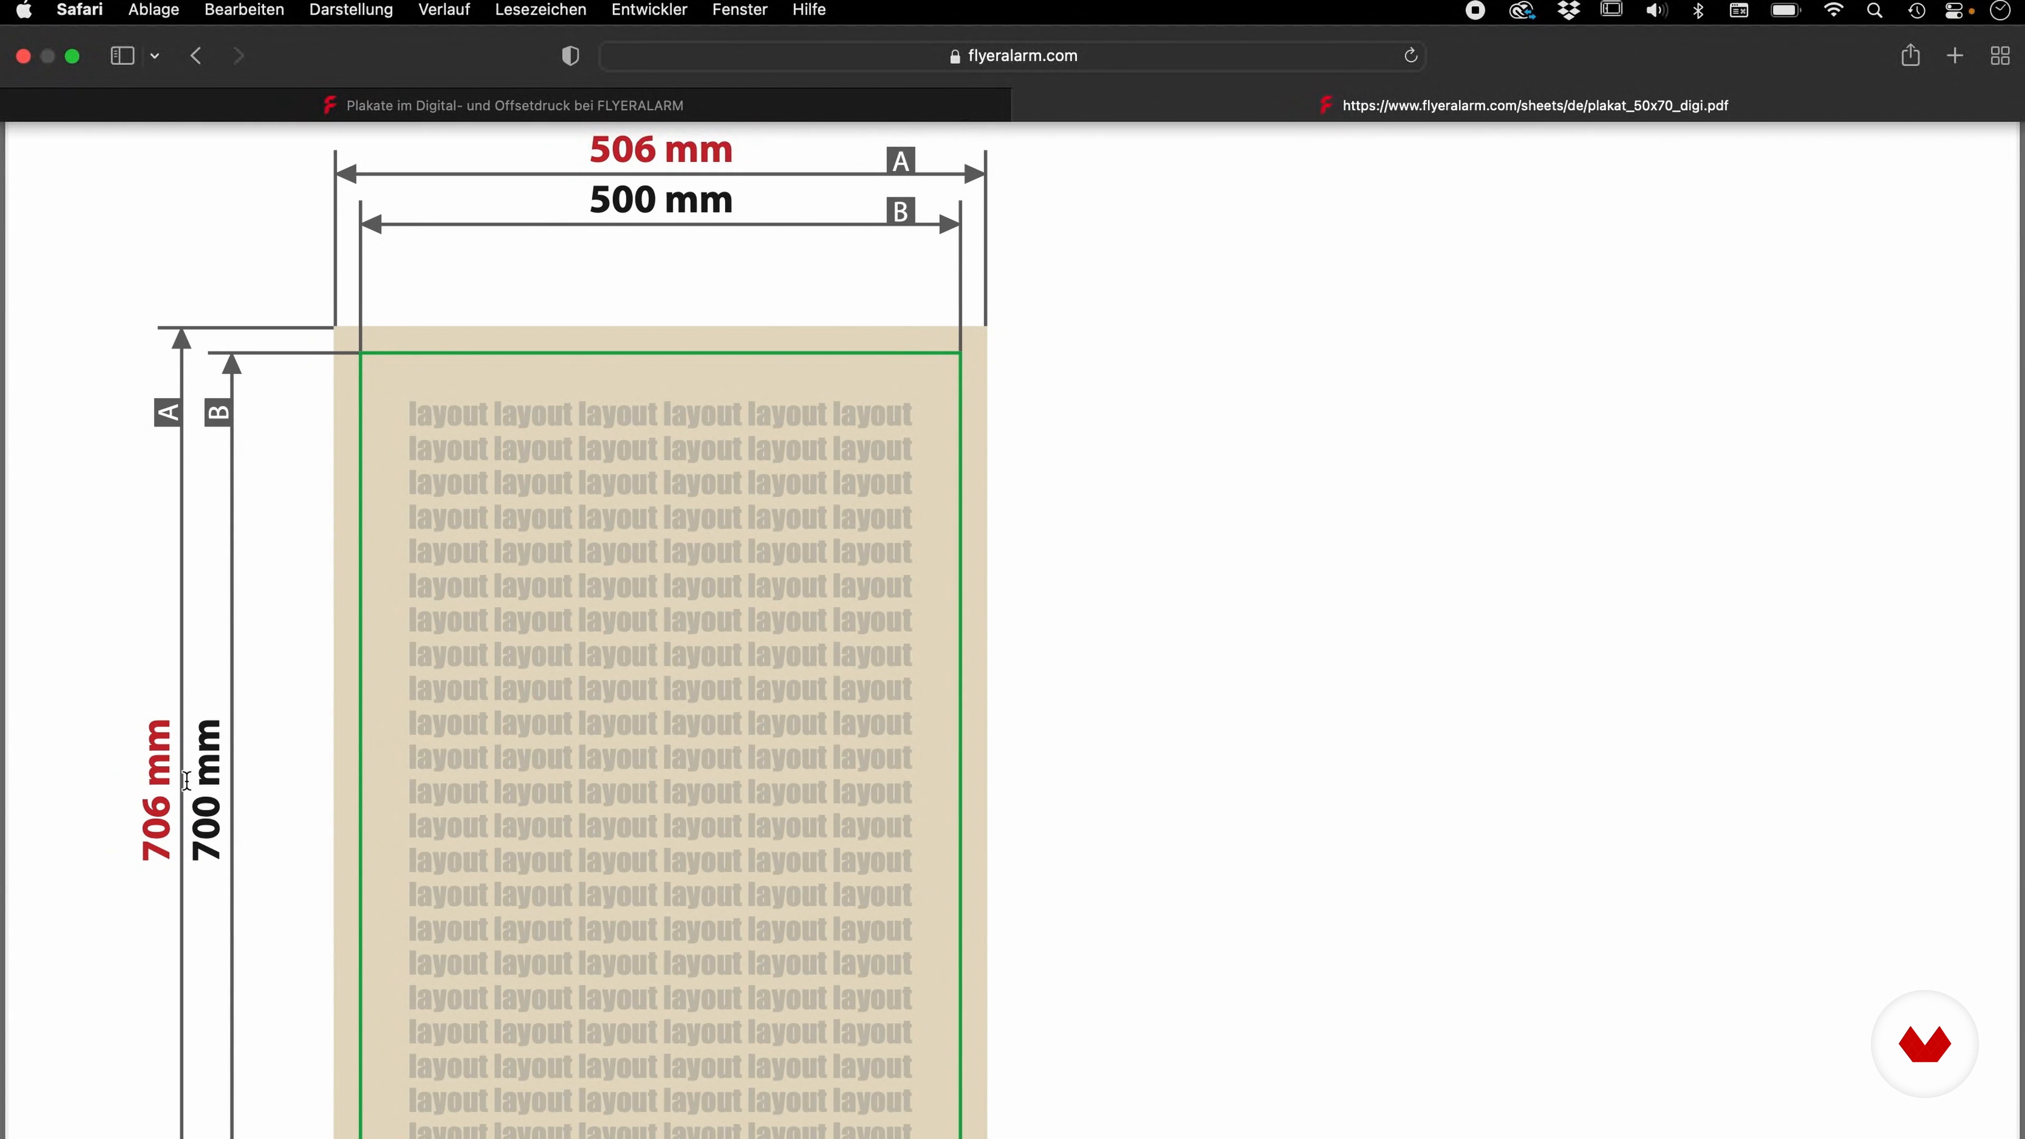Viewport: 2025px width, 1139px height.
Task: Toggle the Safari sidebar
Action: point(122,56)
